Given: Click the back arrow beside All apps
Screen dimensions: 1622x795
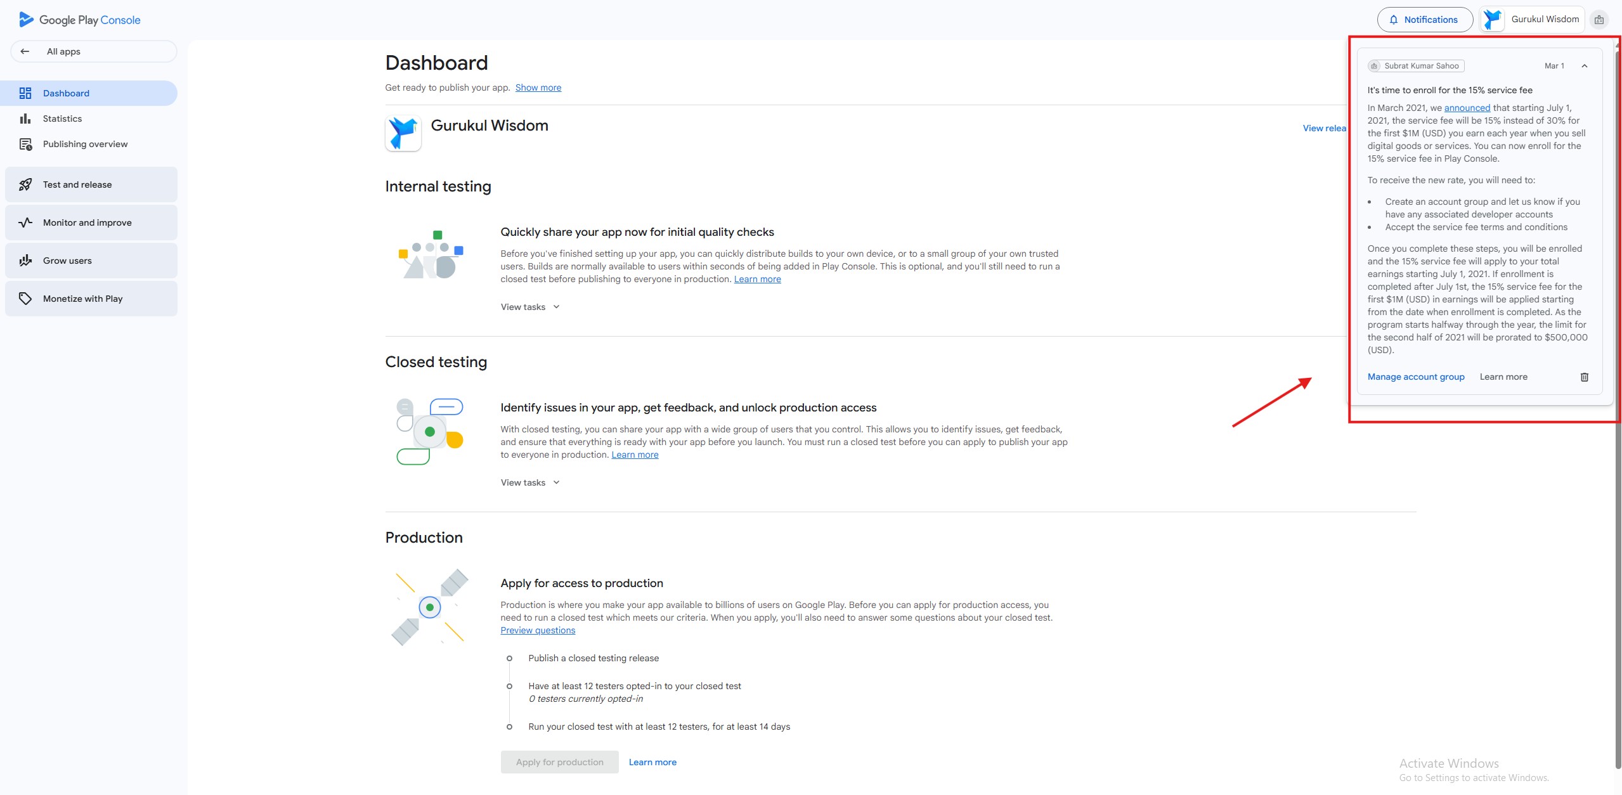Looking at the screenshot, I should coord(25,51).
